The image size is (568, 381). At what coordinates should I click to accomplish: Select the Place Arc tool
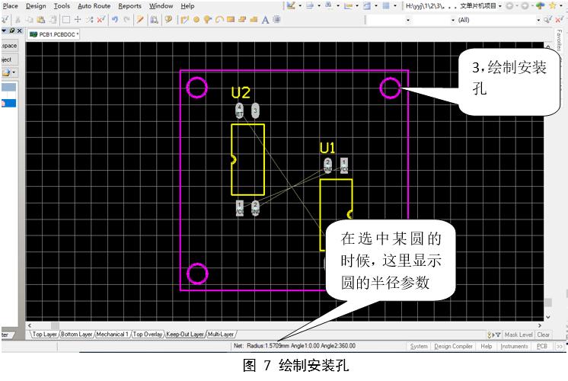[219, 20]
